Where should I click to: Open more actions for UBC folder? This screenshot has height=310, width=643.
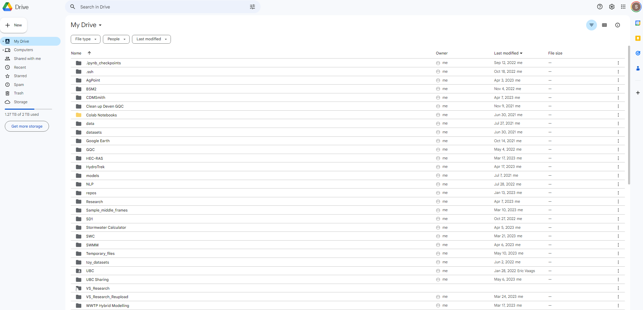pos(618,271)
